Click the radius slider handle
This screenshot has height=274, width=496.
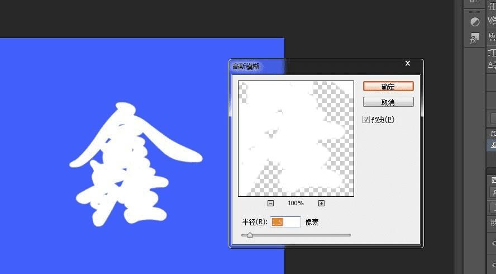(x=250, y=235)
